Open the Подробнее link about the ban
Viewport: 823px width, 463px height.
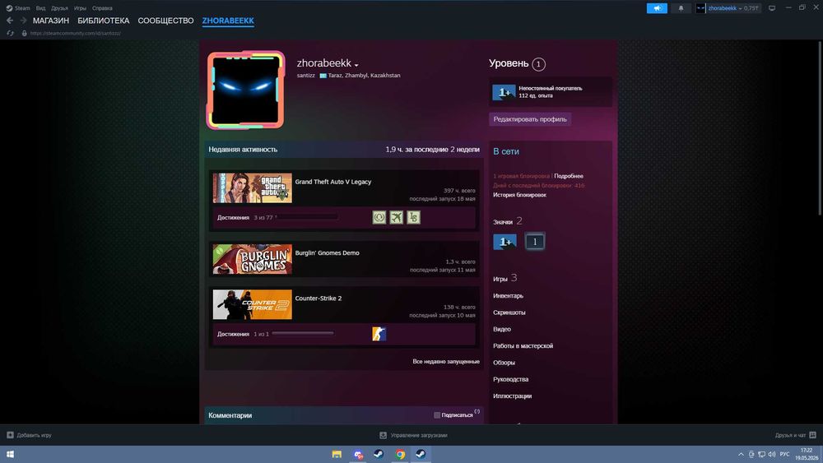569,176
